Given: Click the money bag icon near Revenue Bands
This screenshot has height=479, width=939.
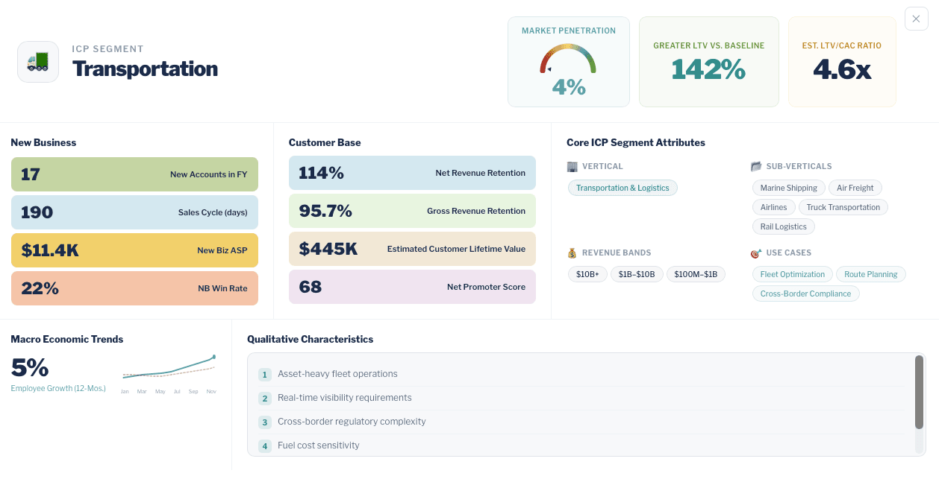Looking at the screenshot, I should [573, 253].
